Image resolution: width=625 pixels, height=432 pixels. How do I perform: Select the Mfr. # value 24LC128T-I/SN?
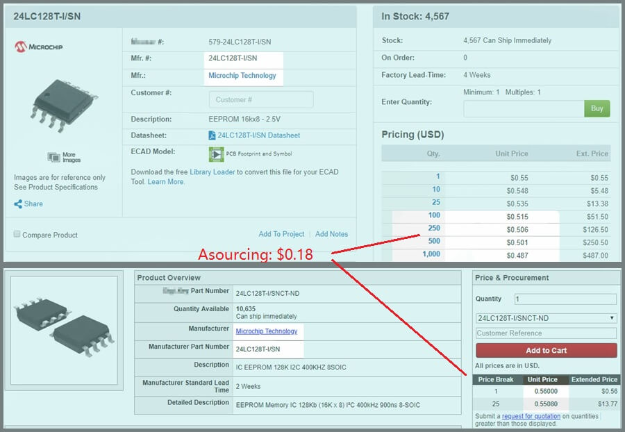pos(233,58)
